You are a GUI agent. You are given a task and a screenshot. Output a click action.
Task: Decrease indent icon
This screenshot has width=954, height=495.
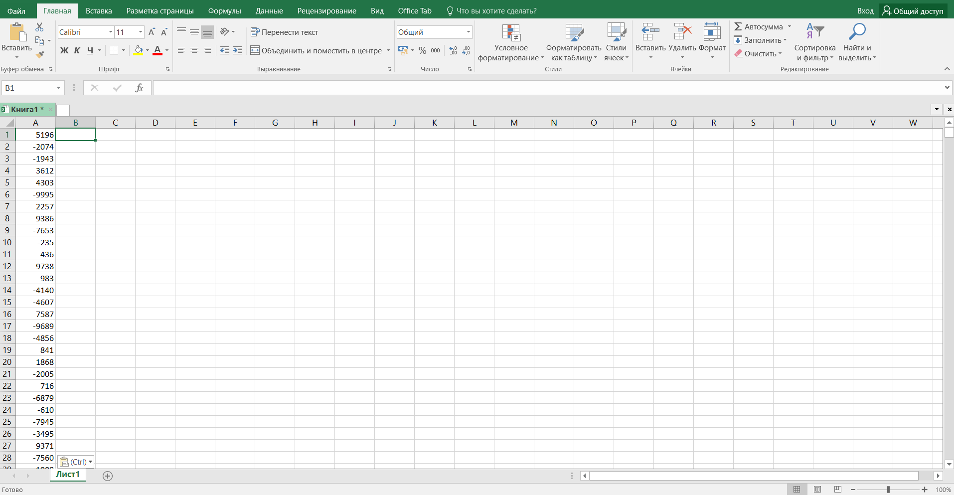coord(225,50)
